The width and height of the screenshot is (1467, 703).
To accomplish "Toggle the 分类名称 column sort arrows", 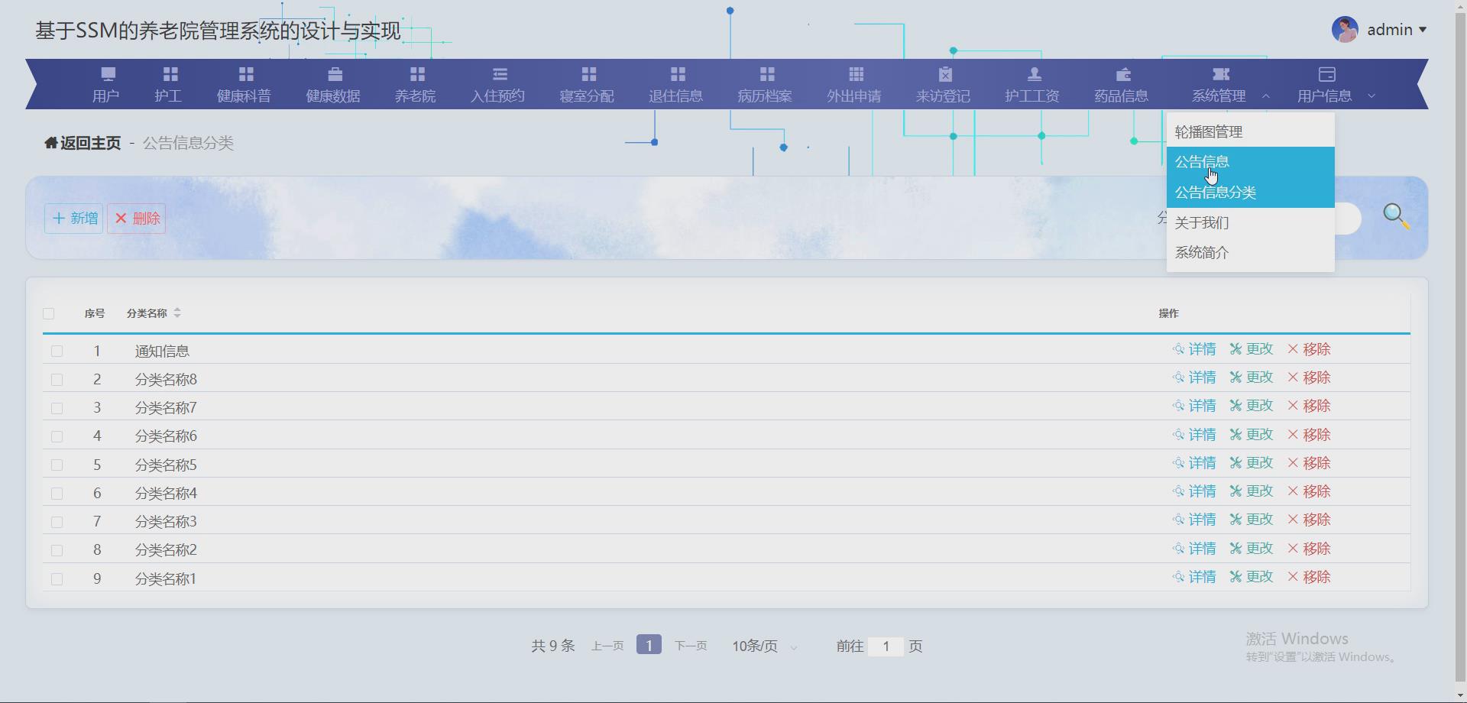I will [x=177, y=313].
